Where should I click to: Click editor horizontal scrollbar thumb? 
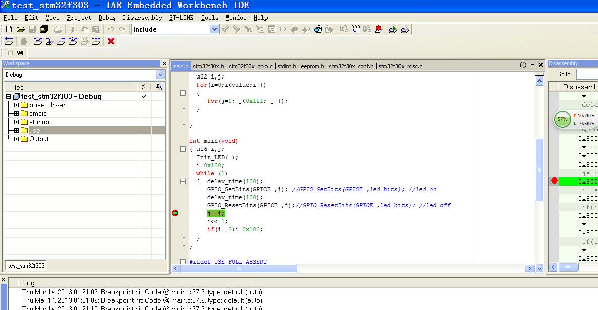pos(239,269)
